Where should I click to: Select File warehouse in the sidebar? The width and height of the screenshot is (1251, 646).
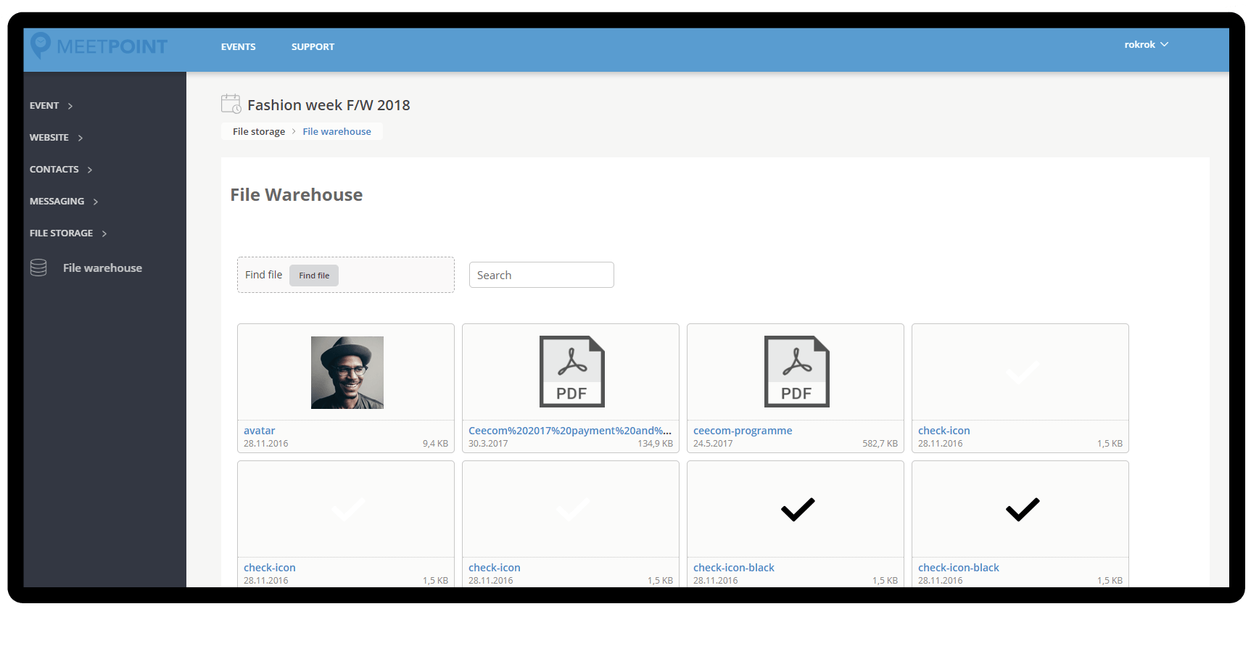tap(102, 268)
